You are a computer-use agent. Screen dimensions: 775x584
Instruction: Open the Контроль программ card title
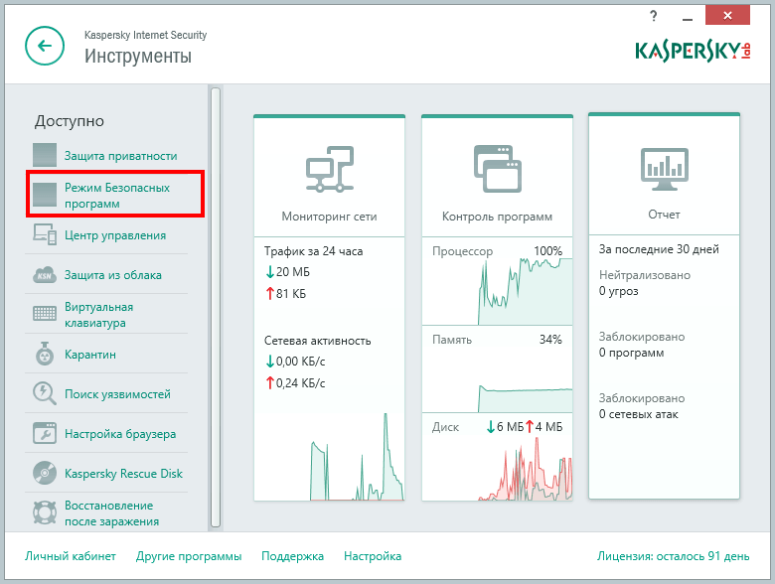click(497, 217)
